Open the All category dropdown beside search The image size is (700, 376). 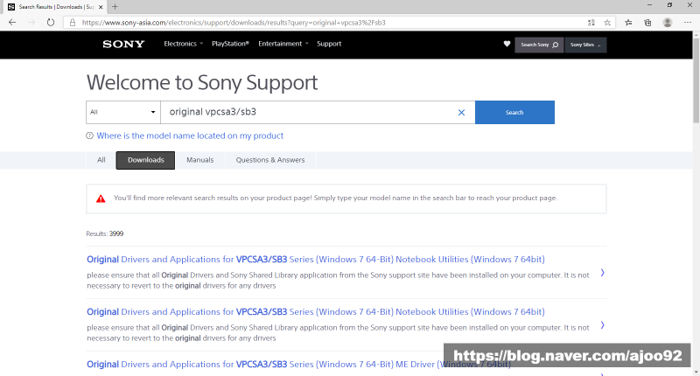tap(123, 112)
